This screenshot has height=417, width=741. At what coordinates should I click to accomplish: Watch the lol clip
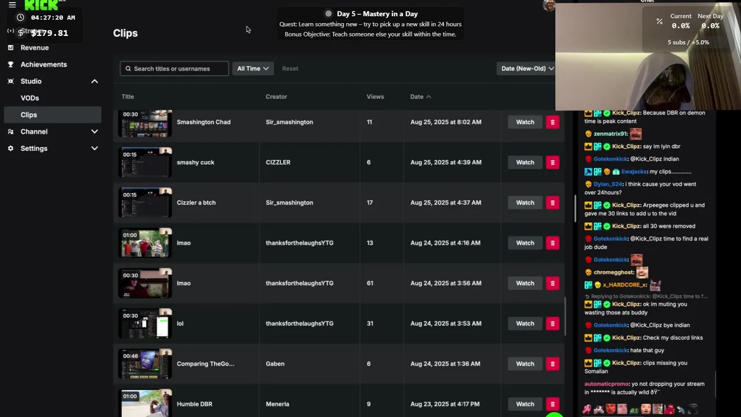click(x=525, y=323)
